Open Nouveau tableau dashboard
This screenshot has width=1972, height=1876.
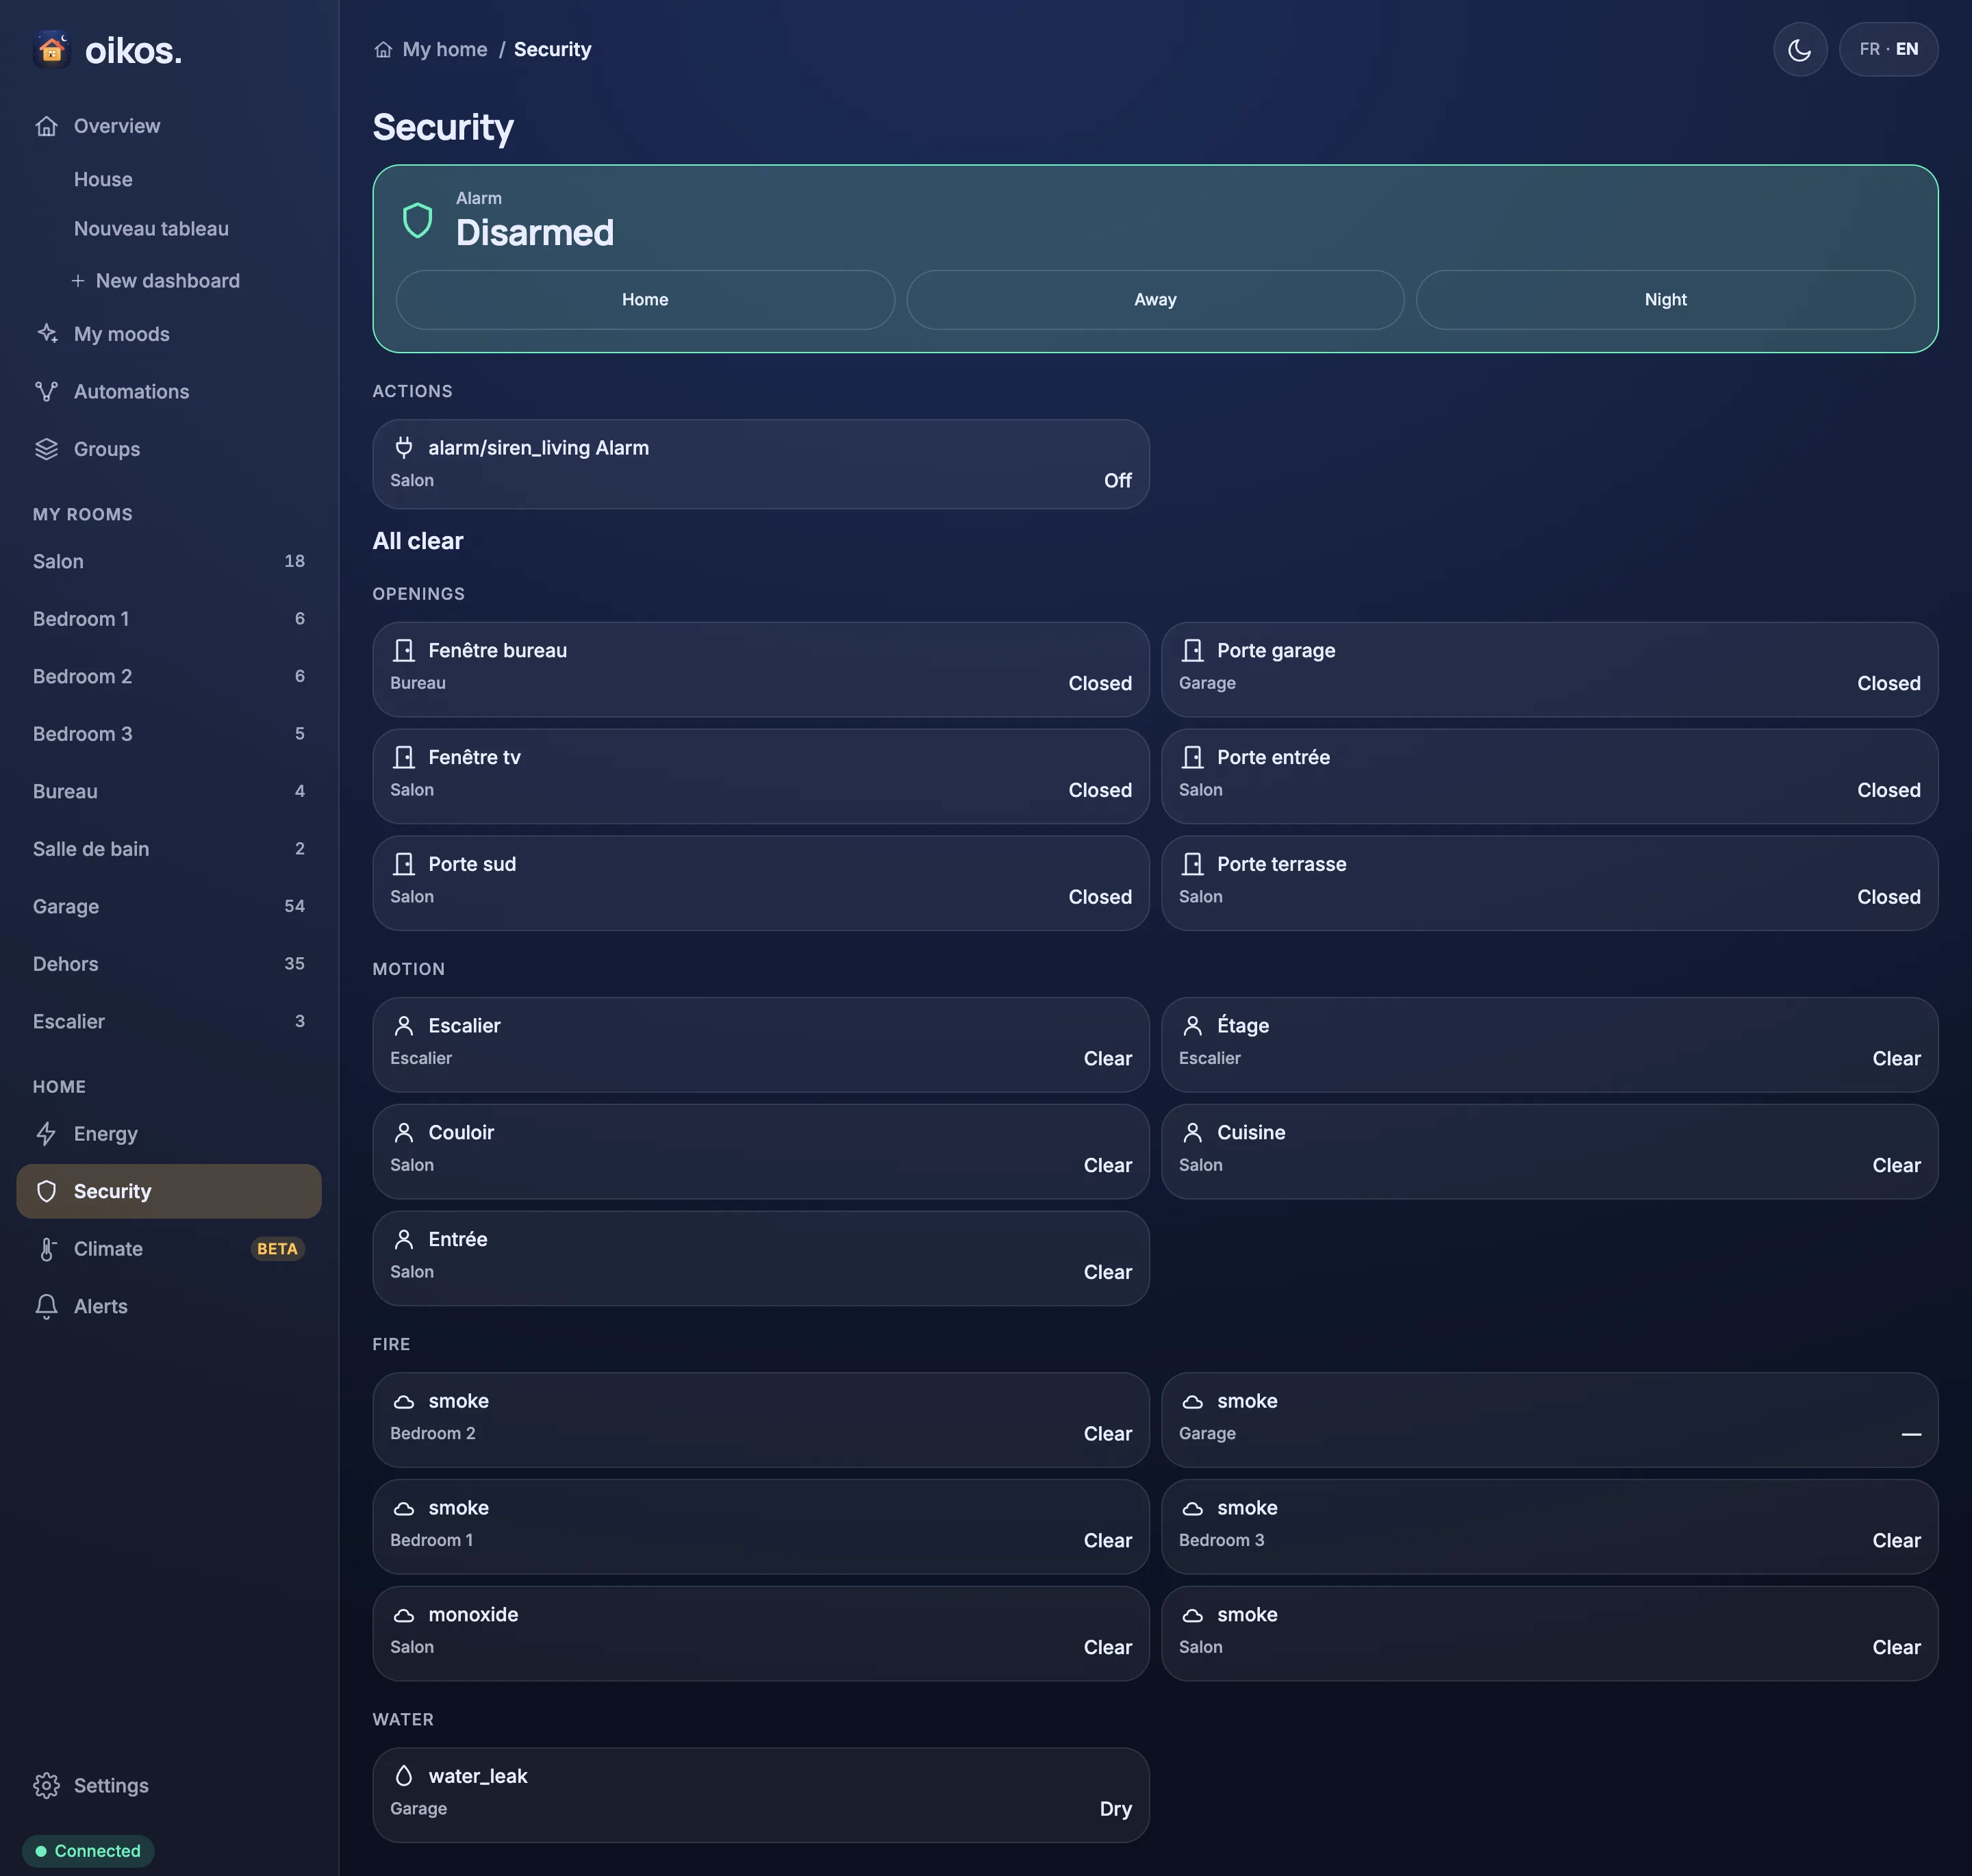tap(151, 229)
